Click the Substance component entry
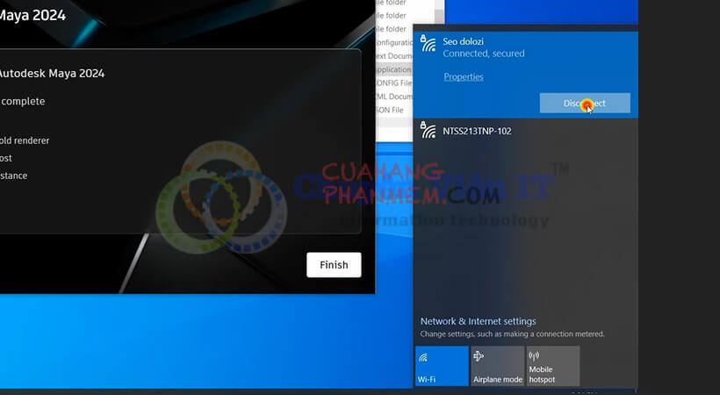 (x=14, y=176)
